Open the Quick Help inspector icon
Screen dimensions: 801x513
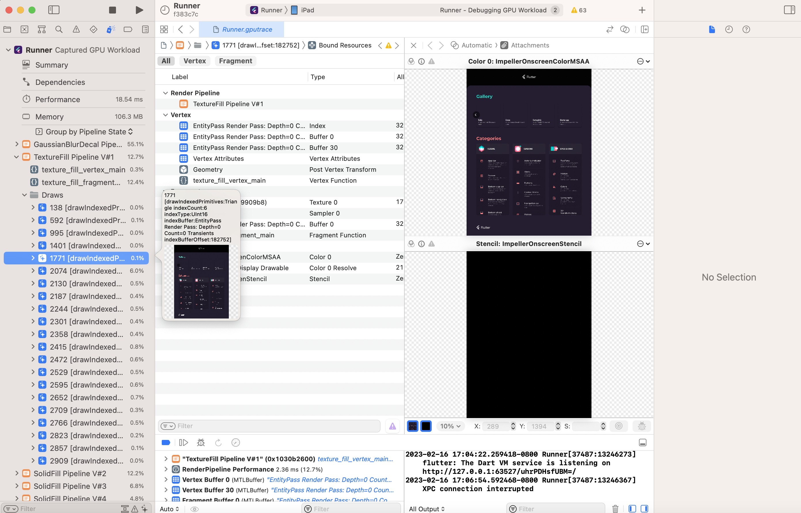click(x=746, y=29)
